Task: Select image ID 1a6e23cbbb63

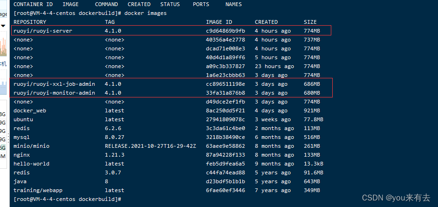Action: (226, 75)
